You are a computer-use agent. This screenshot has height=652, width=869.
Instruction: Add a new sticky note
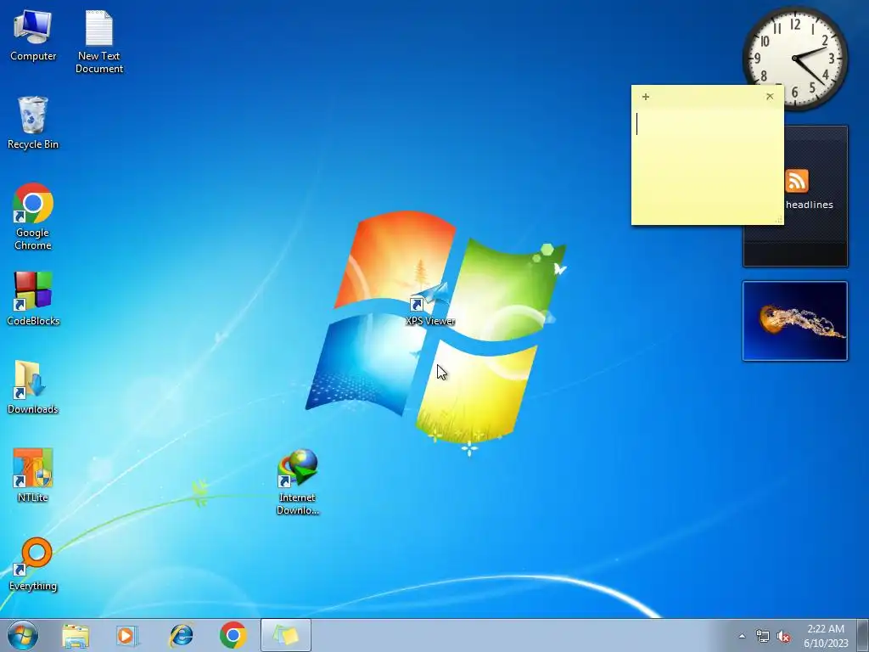646,97
